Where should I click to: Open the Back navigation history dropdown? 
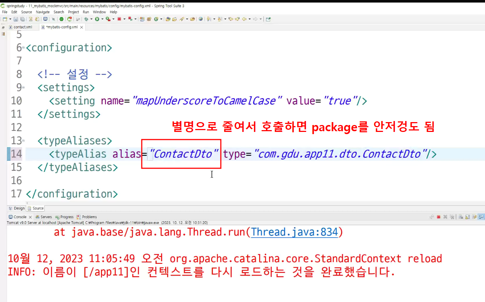(x=250, y=19)
